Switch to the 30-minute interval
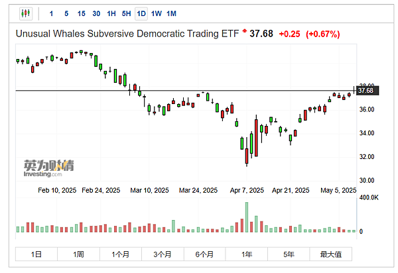This screenshot has height=273, width=398. (96, 14)
